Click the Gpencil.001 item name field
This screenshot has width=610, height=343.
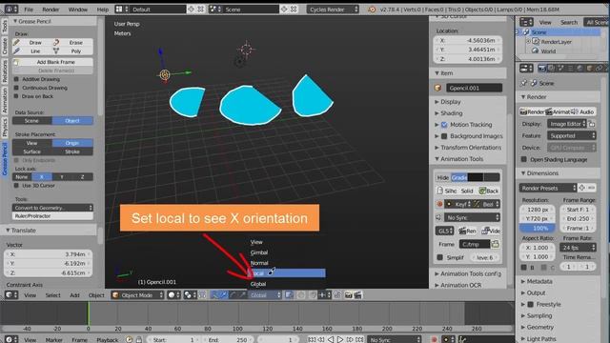475,88
